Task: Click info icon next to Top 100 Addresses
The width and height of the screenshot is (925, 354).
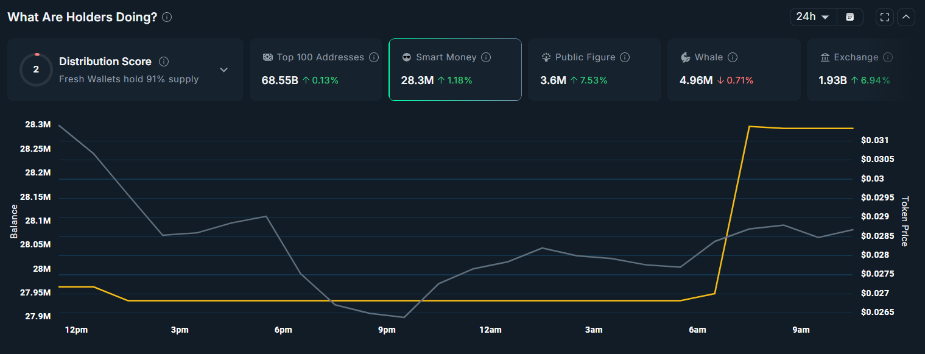Action: click(x=374, y=57)
